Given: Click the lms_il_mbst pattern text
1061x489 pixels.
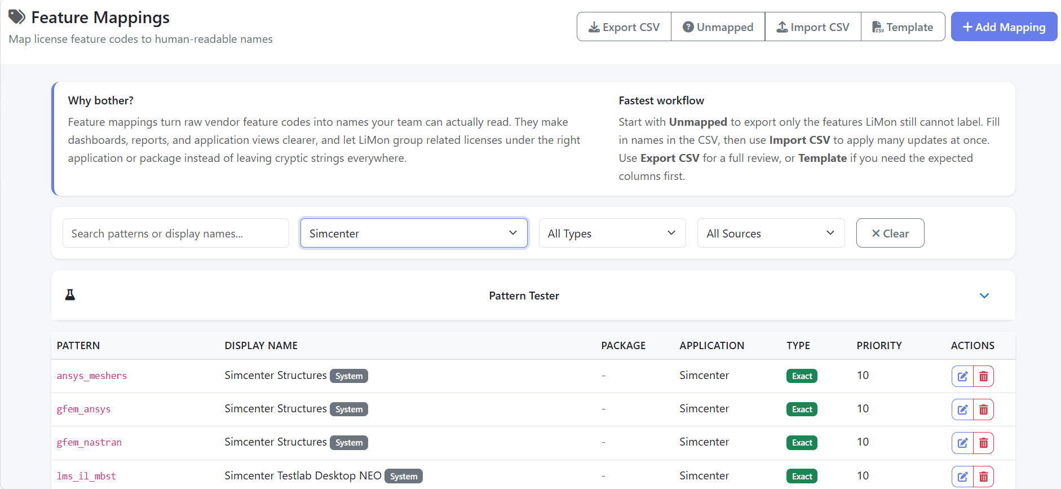Looking at the screenshot, I should click(86, 476).
